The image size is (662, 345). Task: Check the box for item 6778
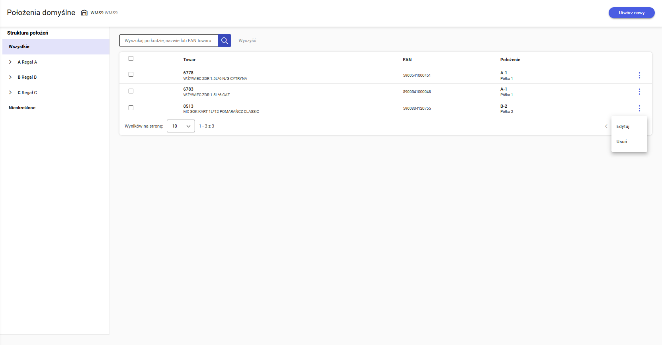click(131, 74)
